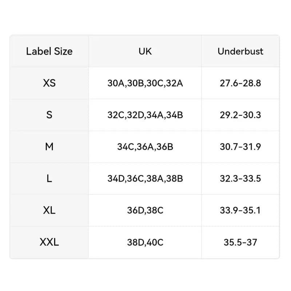Click the 34D,36C,38A,38B UK sizes cell
Screen dimensions: 291x291
(x=145, y=179)
